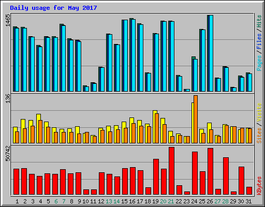Screen dimensions: 265x207
Task: Select green weekend day label 28
Action: pyautogui.click(x=225, y=201)
